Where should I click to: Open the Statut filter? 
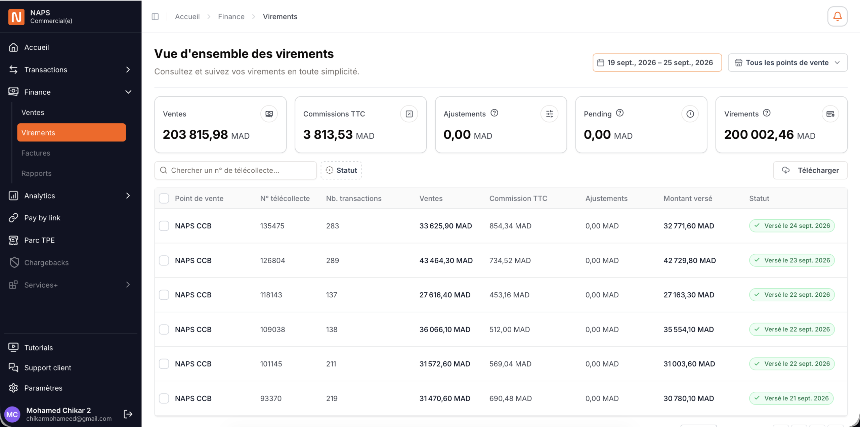point(341,170)
